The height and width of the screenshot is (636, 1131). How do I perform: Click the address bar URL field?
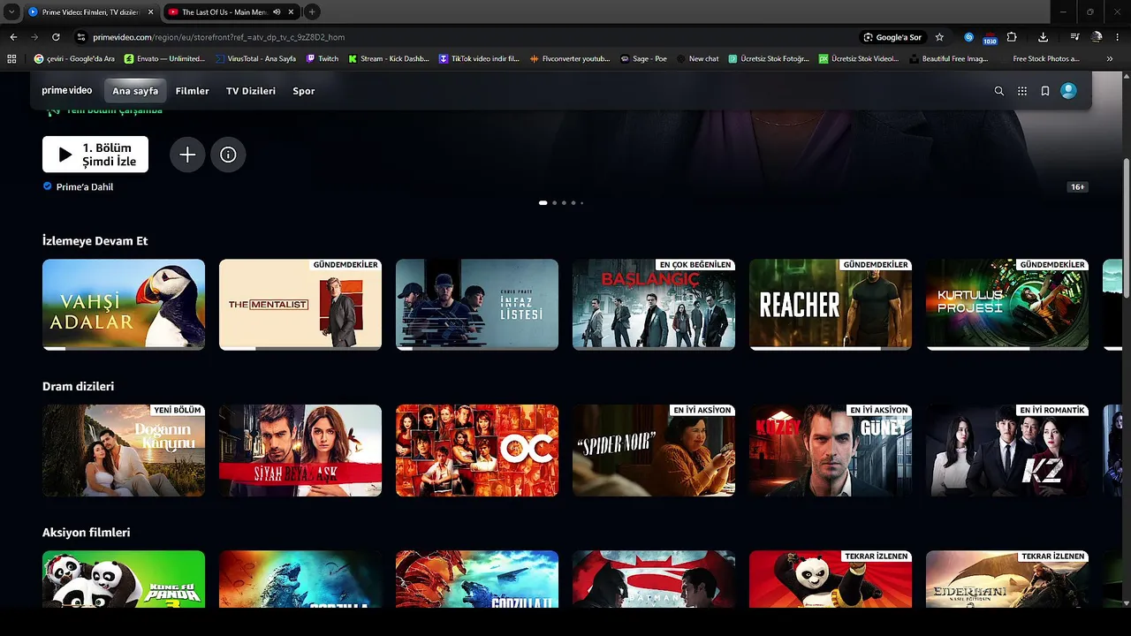coord(468,37)
